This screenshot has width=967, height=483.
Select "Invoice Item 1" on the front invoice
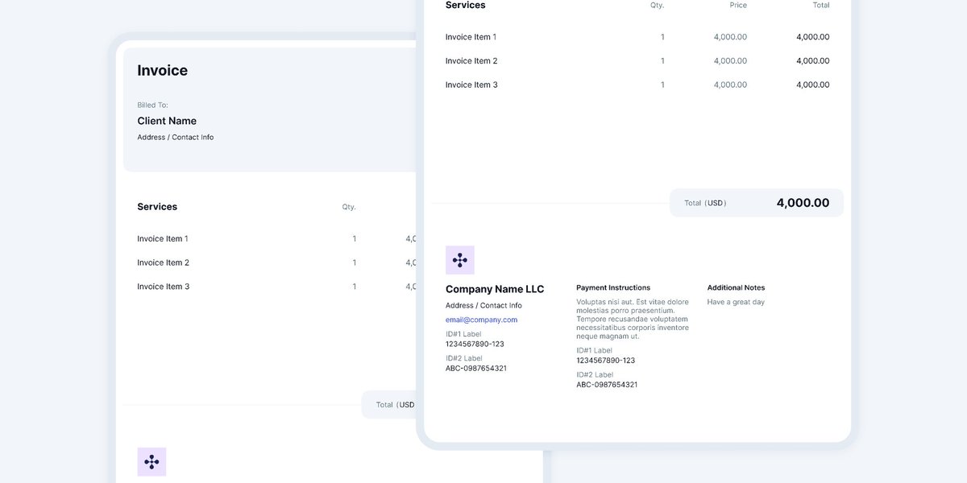[x=471, y=37]
